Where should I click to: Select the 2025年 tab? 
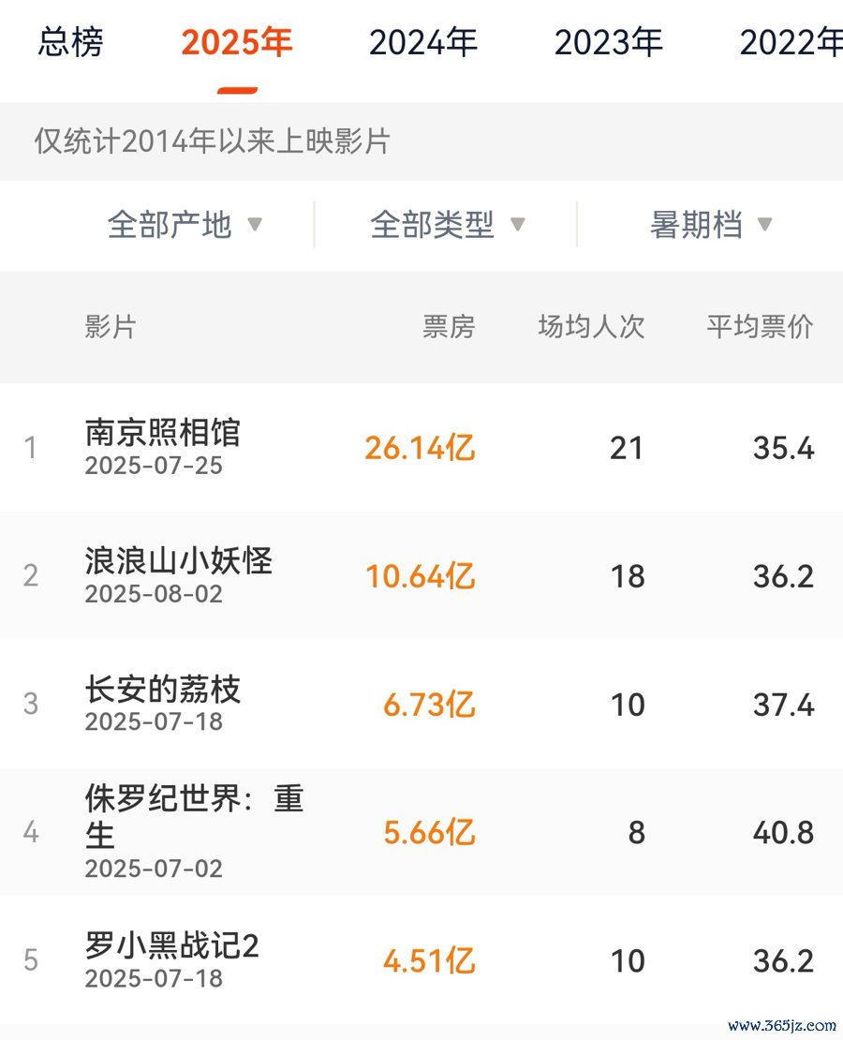[x=237, y=42]
